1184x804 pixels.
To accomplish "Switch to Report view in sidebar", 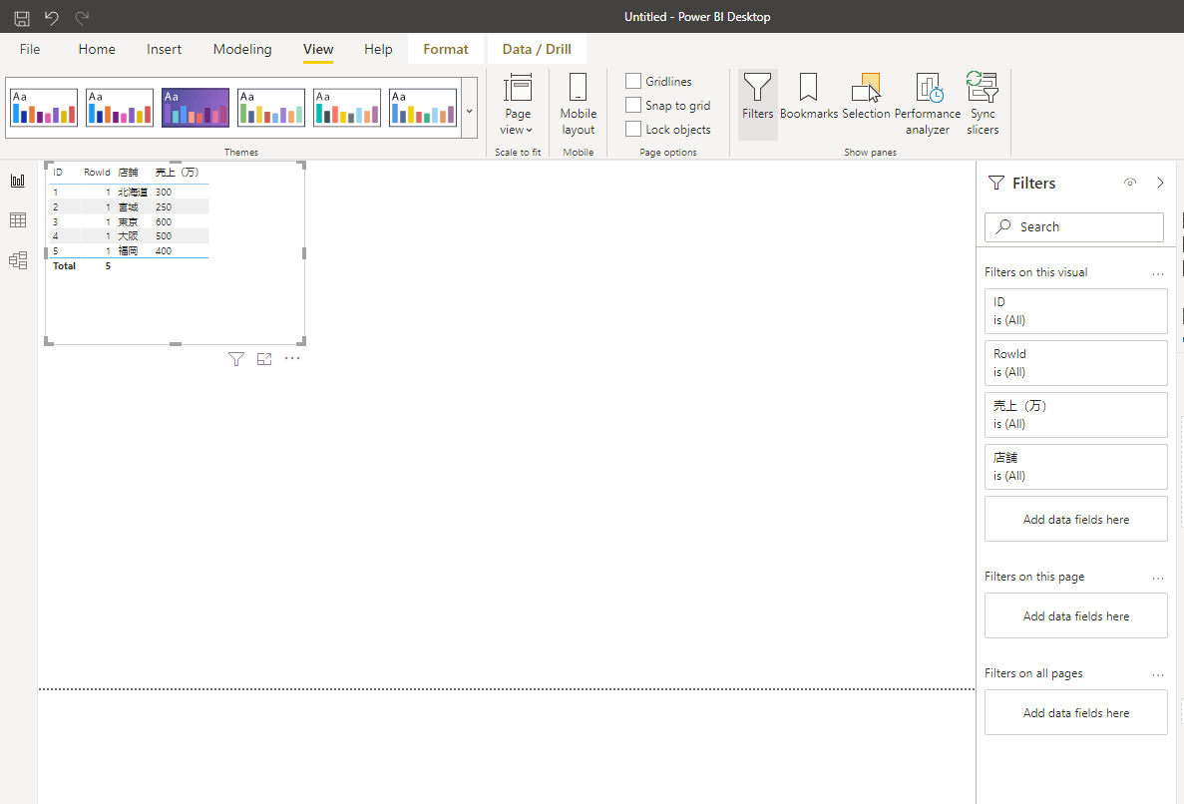I will tap(18, 182).
